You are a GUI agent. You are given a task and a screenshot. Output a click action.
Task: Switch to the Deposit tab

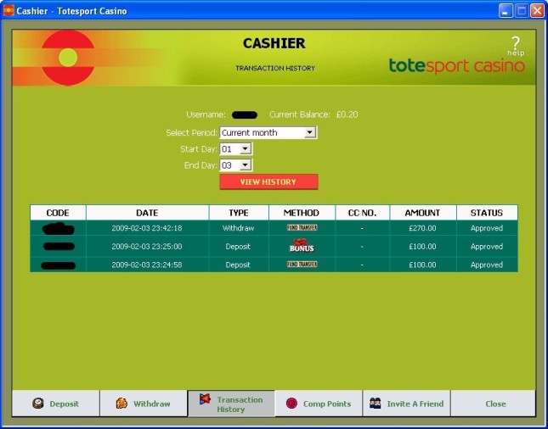[x=56, y=404]
